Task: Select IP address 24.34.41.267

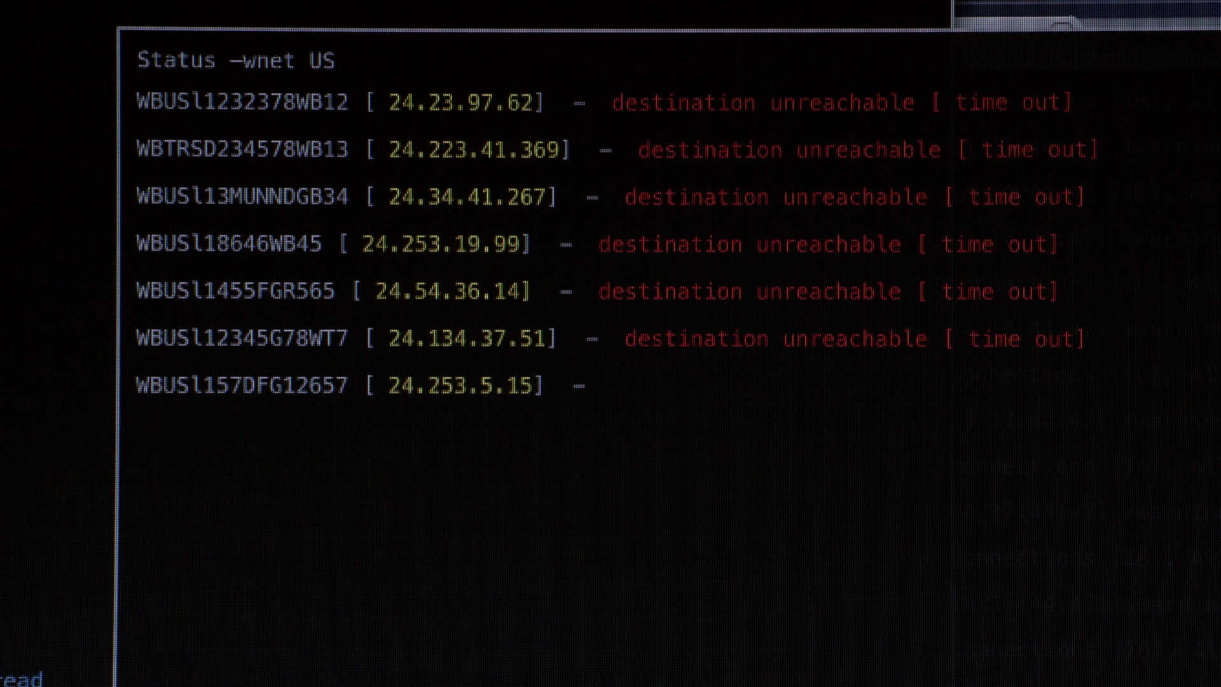Action: point(467,197)
